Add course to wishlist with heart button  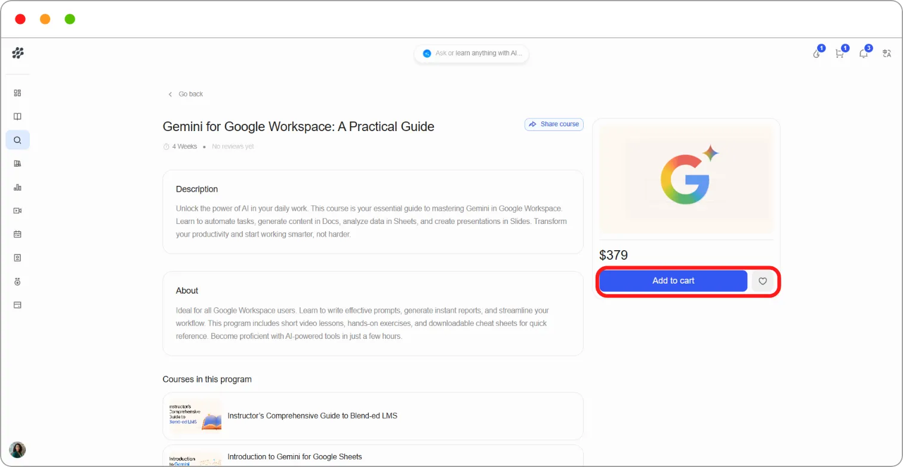762,281
